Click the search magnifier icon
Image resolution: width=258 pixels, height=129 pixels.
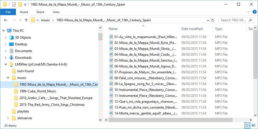click(x=250, y=20)
